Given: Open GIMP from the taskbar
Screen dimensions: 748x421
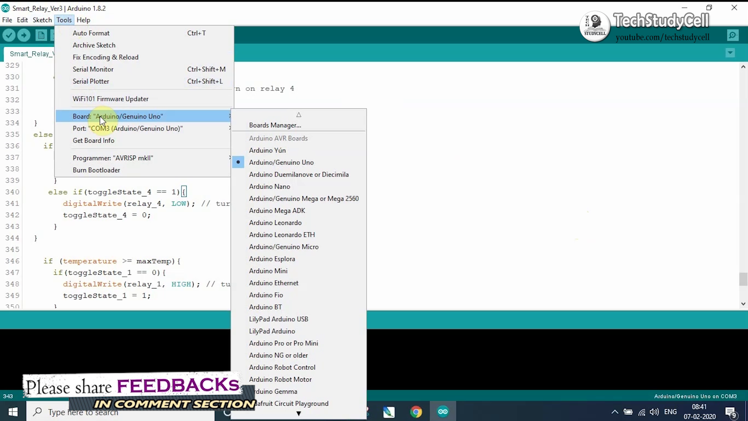Looking at the screenshot, I should (x=389, y=411).
